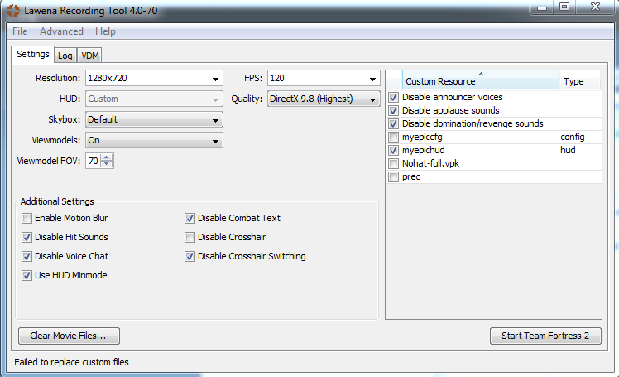The height and width of the screenshot is (377, 619).
Task: Uncheck Disable announcer voices resource
Action: click(x=393, y=97)
